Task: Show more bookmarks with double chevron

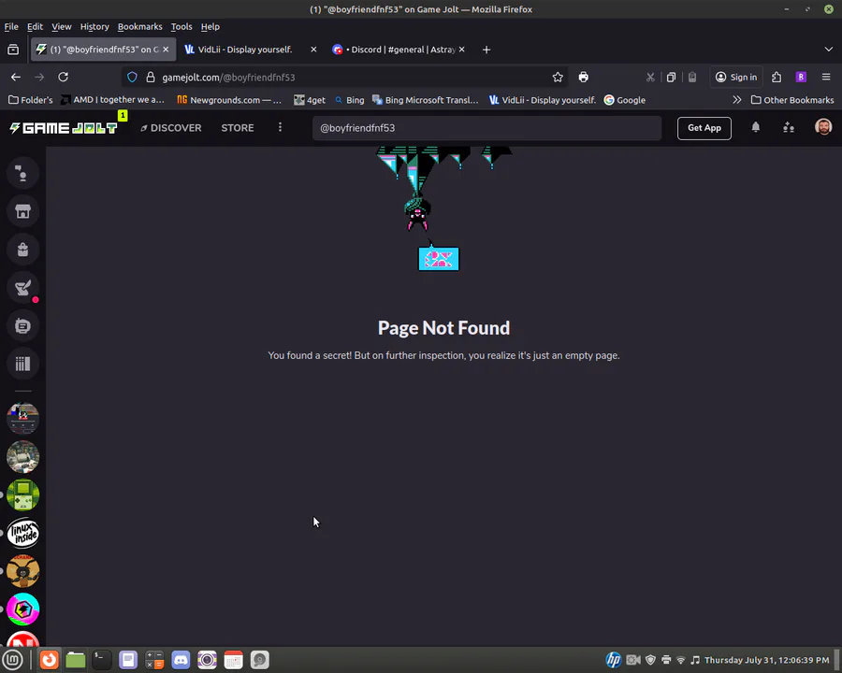Action: tap(737, 100)
